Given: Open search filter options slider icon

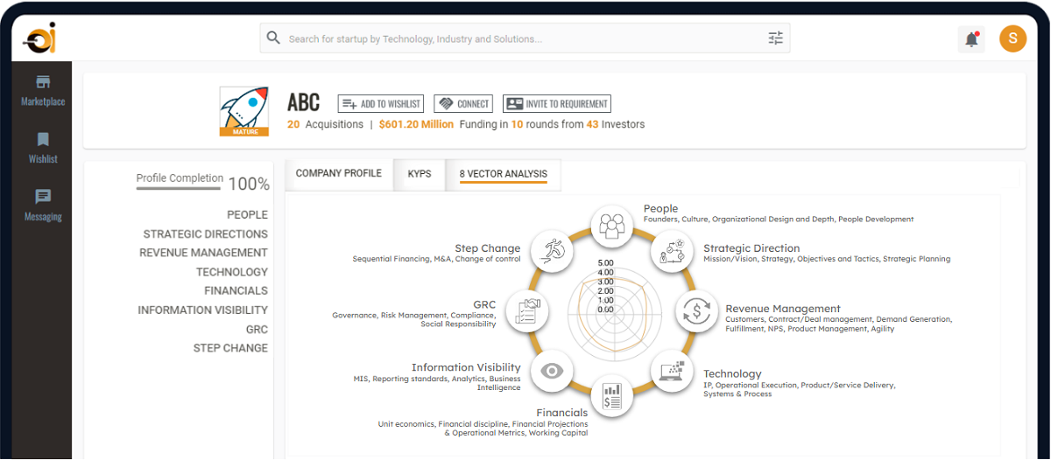Looking at the screenshot, I should [775, 38].
